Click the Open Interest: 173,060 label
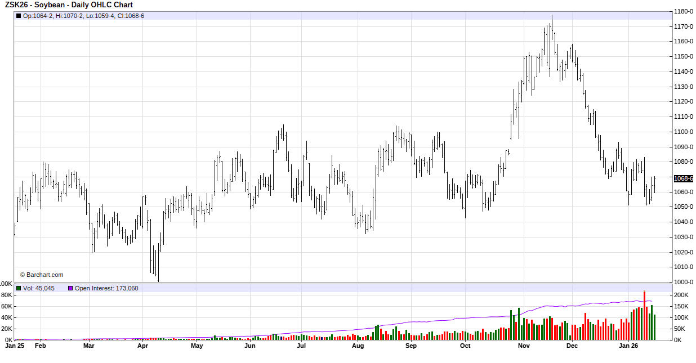696x363 pixels. pos(106,288)
